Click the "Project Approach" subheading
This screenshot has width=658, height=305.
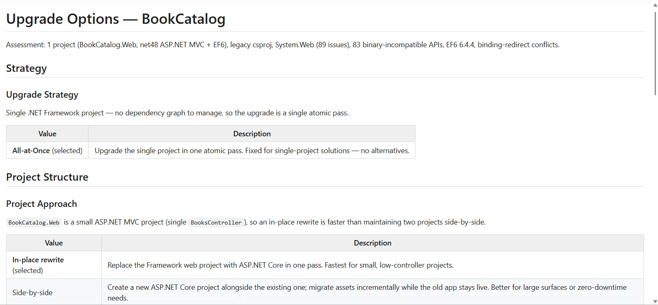42,204
